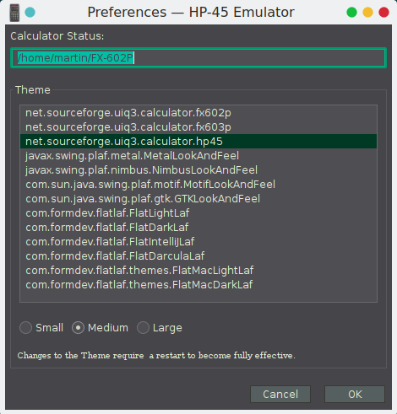Viewport: 397px width, 414px height.
Task: Choose the fx602p calculator theme
Action: [x=198, y=113]
